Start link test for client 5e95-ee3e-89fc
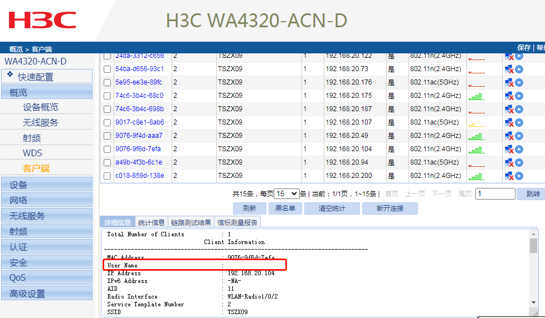The height and width of the screenshot is (318, 545). pyautogui.click(x=519, y=82)
